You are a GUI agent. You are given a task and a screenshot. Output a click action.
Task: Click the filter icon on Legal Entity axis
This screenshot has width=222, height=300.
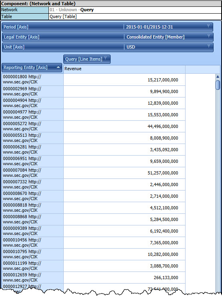(209, 36)
